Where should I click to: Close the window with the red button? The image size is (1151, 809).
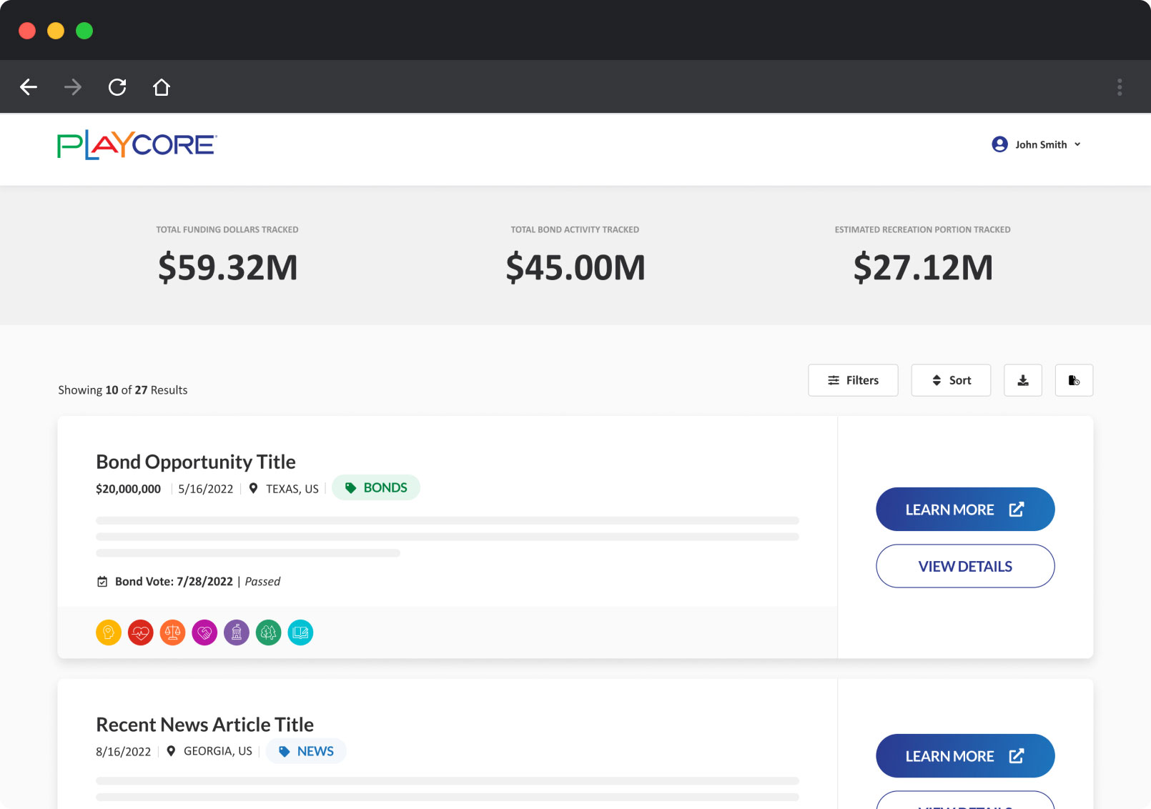tap(27, 31)
